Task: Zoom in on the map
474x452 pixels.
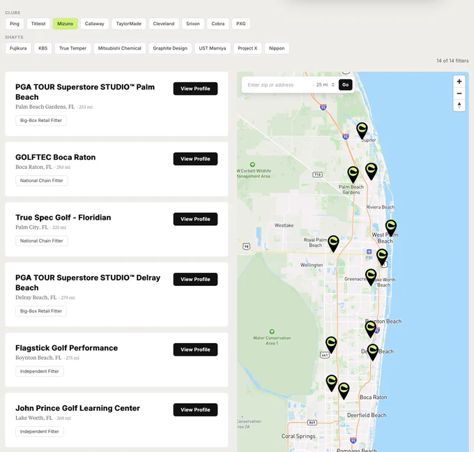Action: pos(459,82)
